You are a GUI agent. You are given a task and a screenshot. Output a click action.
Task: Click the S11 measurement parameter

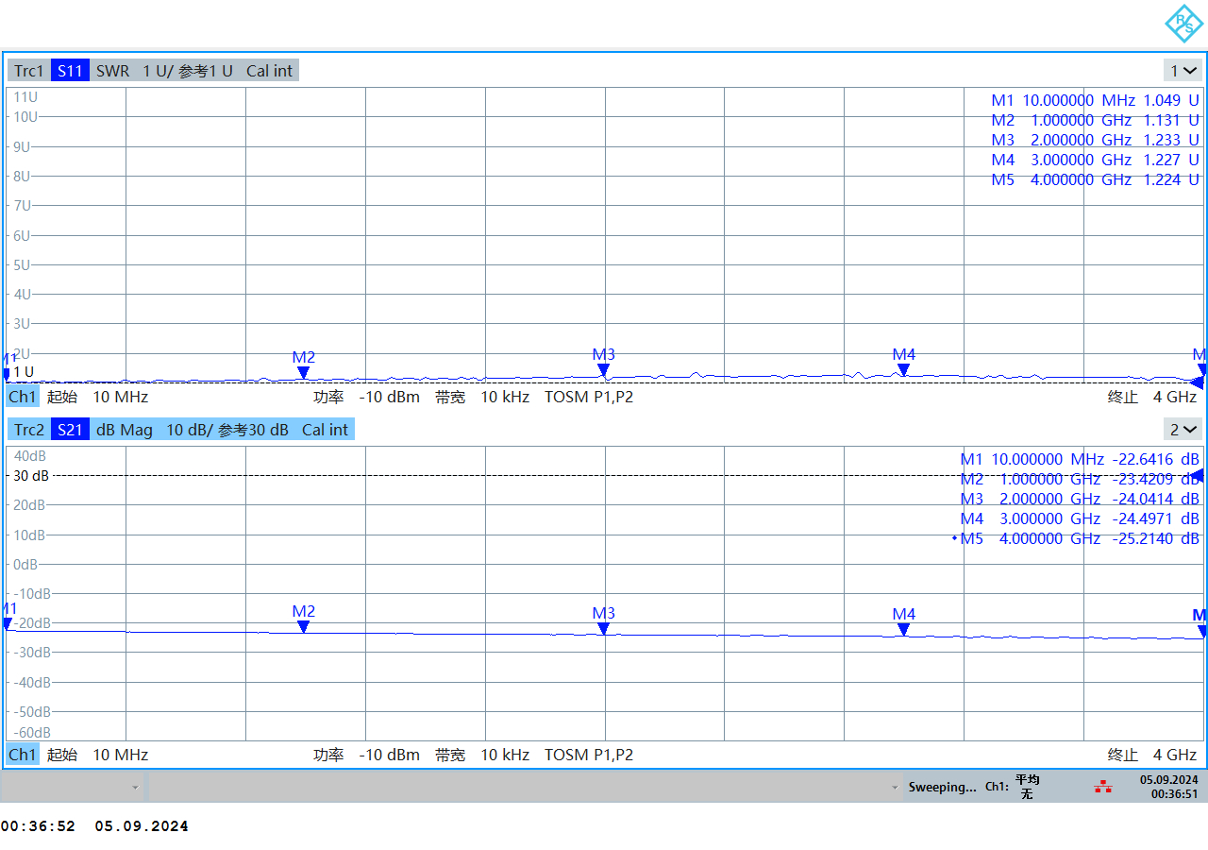tap(70, 71)
